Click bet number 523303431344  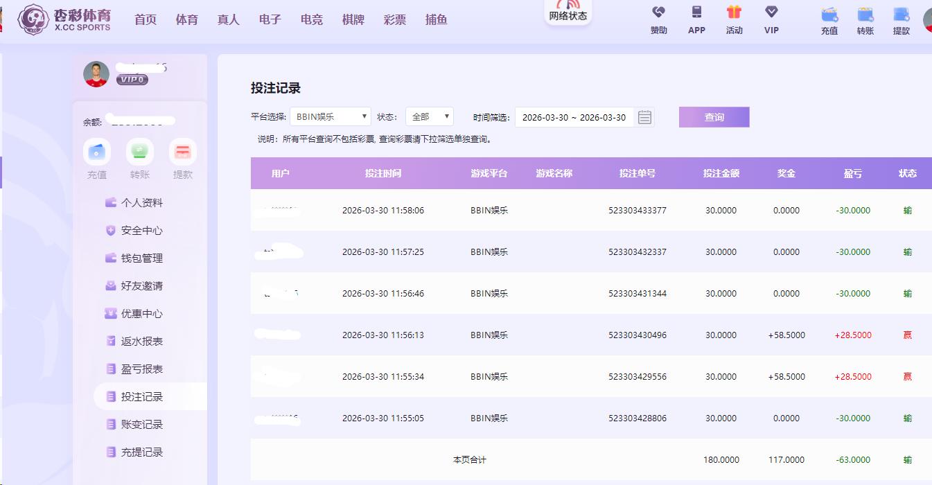click(638, 293)
